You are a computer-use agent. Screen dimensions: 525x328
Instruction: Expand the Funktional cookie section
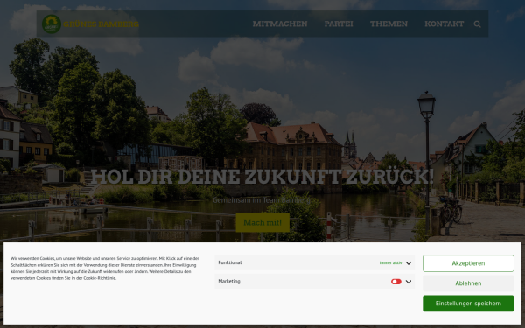[409, 263]
